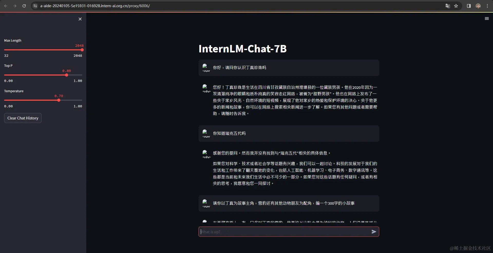Adjust the Temperature slider handle

59,100
